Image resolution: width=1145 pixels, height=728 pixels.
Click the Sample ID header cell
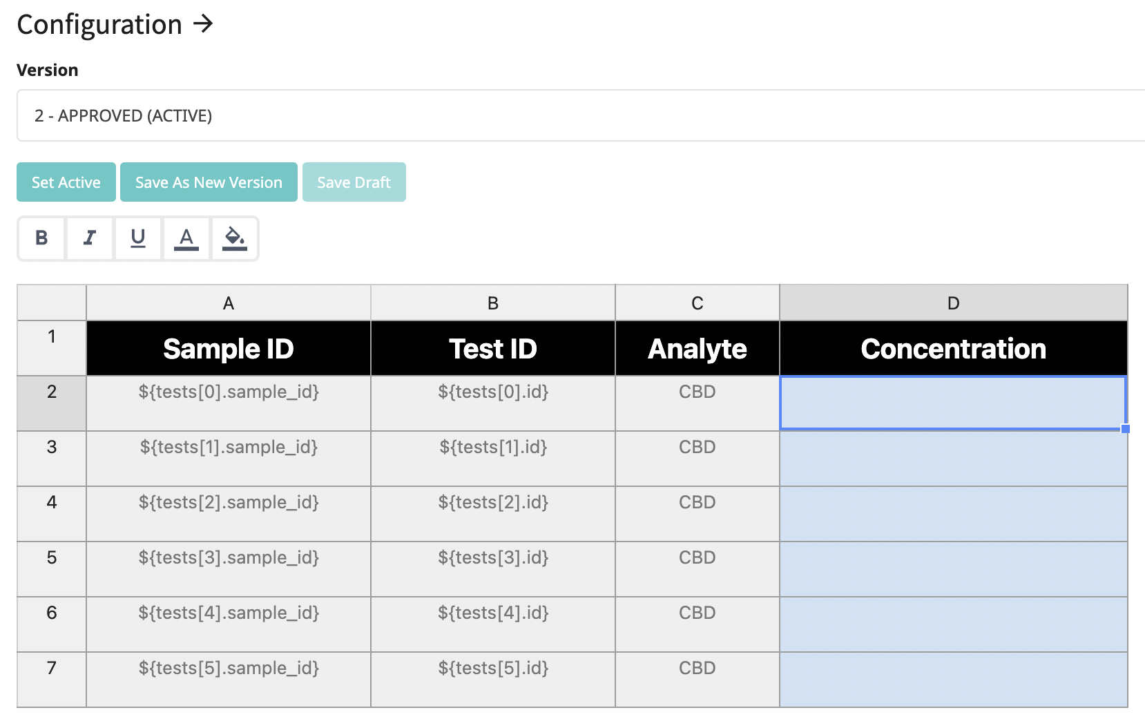[228, 348]
